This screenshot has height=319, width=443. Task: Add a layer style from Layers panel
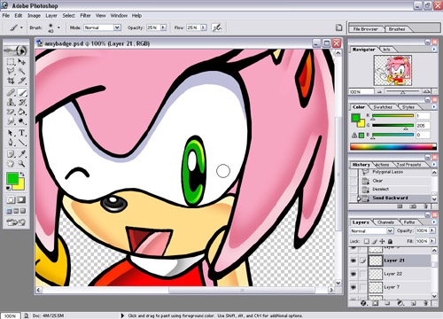pos(363,303)
